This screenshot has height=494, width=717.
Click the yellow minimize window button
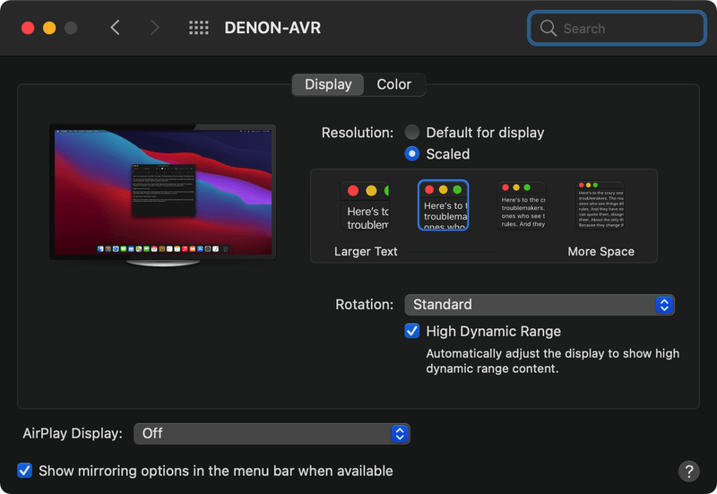coord(49,28)
